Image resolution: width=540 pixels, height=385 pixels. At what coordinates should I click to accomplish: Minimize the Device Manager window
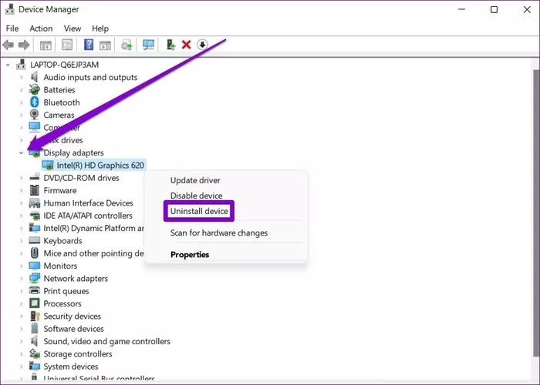pos(461,9)
